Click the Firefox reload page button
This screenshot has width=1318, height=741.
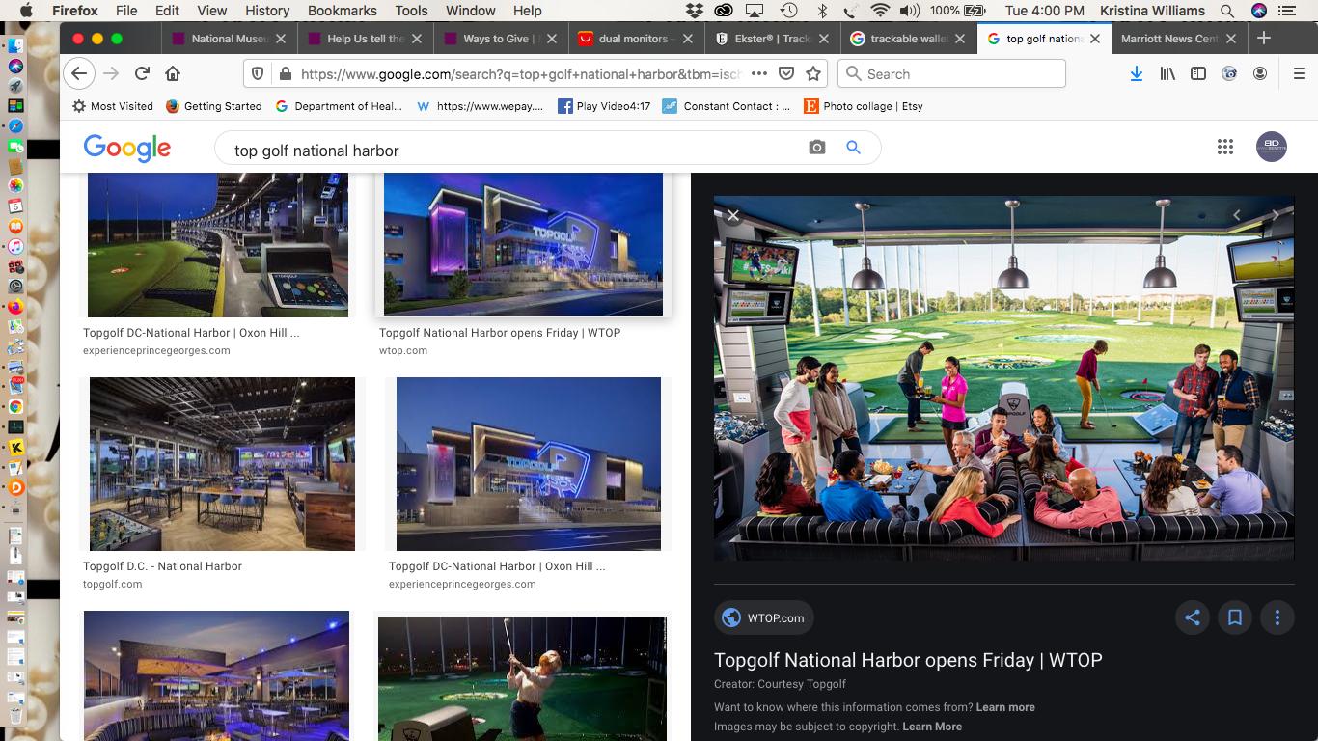click(x=142, y=73)
